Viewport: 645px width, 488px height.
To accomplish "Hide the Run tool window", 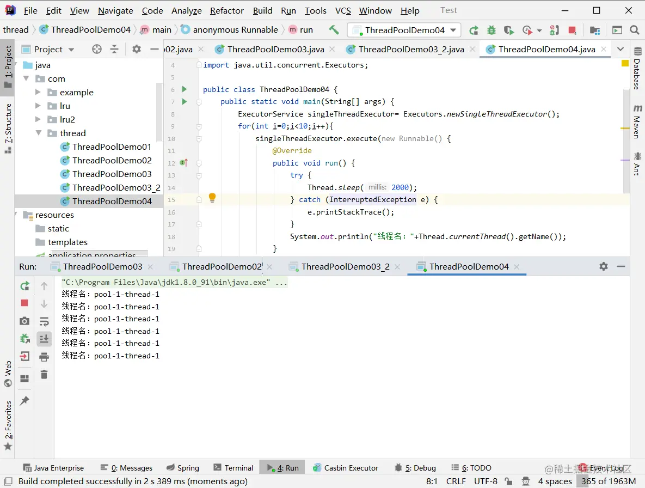I will coord(621,266).
